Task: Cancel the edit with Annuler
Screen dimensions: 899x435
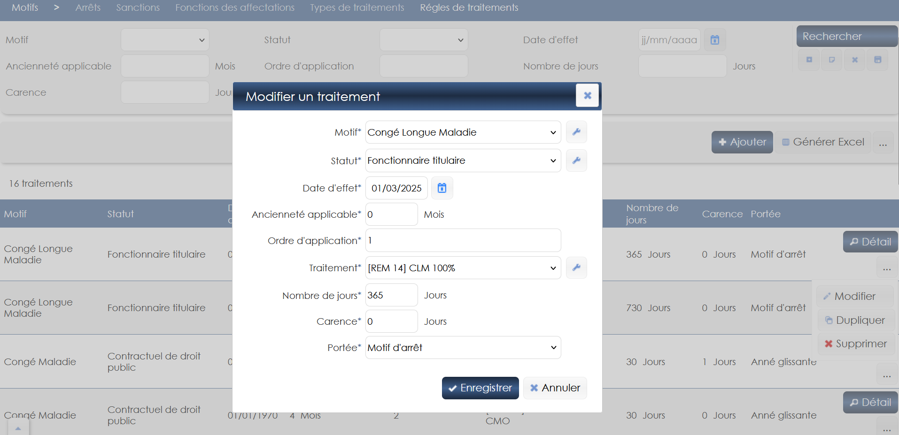Action: tap(555, 388)
